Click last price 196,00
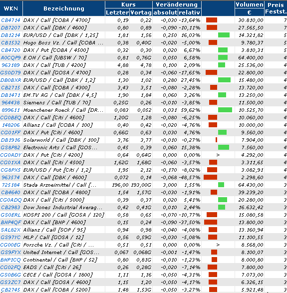The width and height of the screenshot is (287, 293). (x=120, y=185)
